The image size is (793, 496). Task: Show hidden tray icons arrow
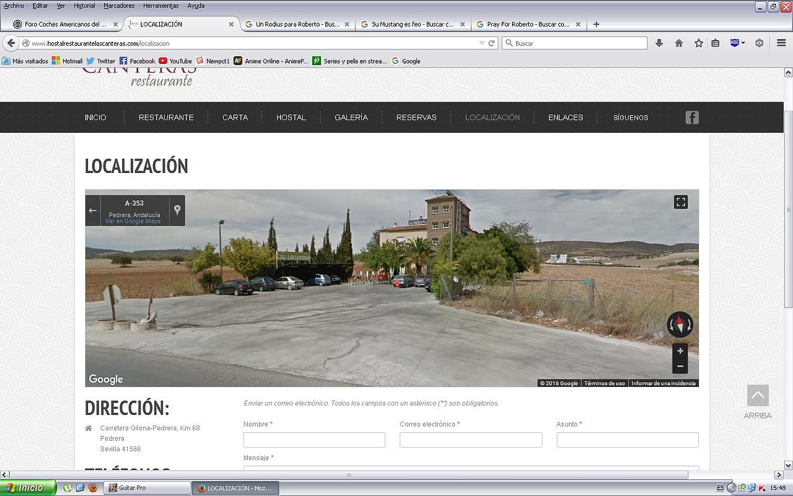(732, 488)
